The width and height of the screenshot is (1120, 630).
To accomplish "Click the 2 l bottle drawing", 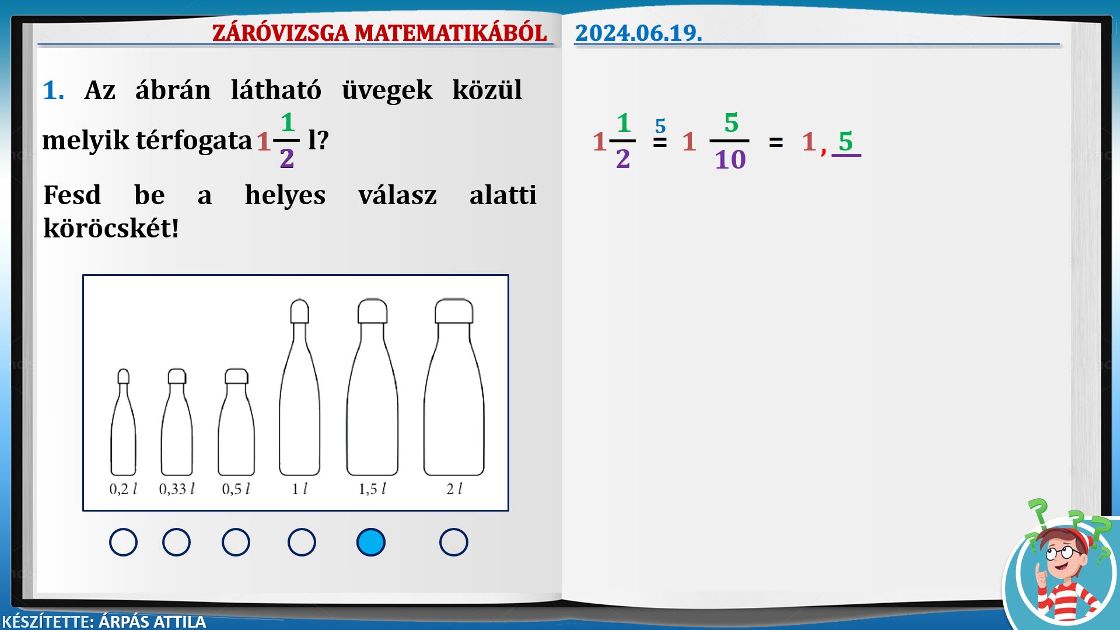I will point(454,402).
